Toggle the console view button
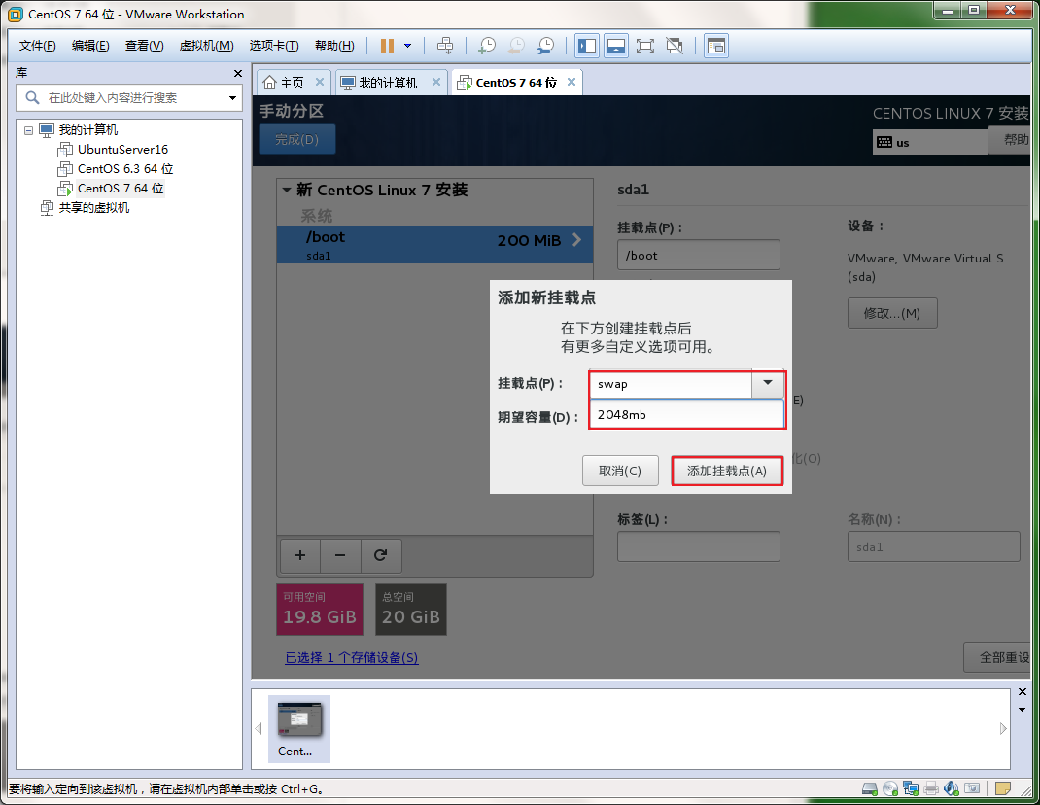This screenshot has height=805, width=1040. pos(716,46)
